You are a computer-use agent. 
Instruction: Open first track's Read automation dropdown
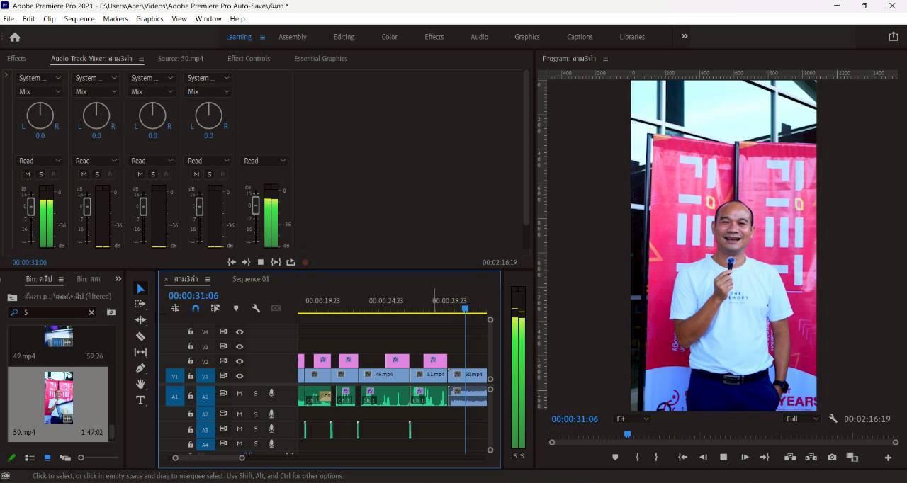point(40,161)
